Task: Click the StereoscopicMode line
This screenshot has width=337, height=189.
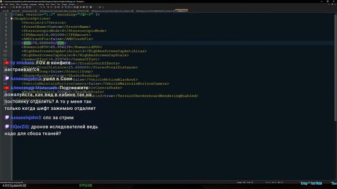Action: (64, 31)
